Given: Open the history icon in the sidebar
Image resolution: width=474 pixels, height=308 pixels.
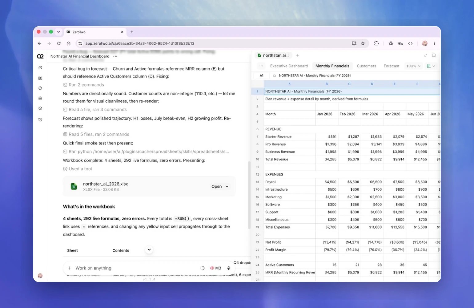Looking at the screenshot, I should point(40,120).
